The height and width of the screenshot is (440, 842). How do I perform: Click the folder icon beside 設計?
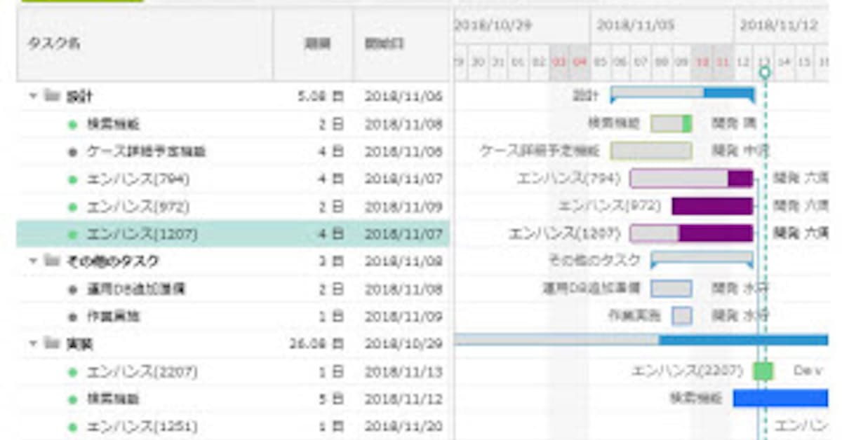[x=51, y=96]
